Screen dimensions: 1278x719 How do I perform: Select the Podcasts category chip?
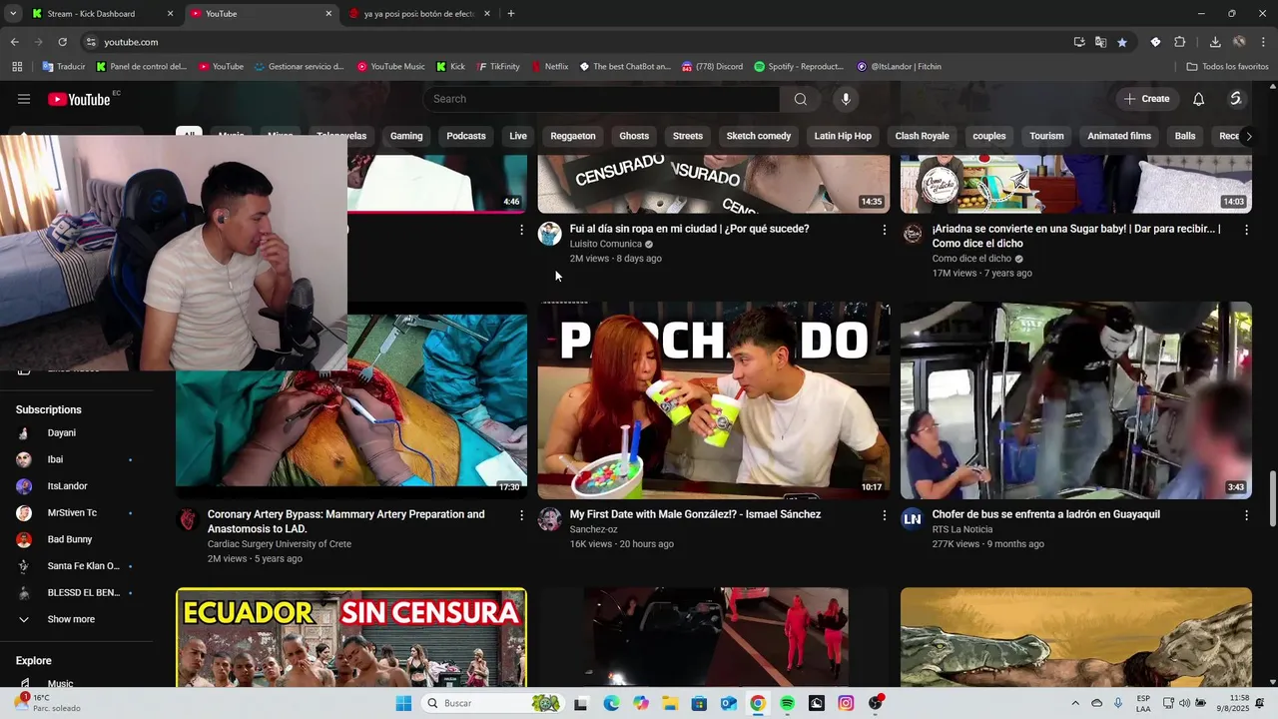[466, 136]
